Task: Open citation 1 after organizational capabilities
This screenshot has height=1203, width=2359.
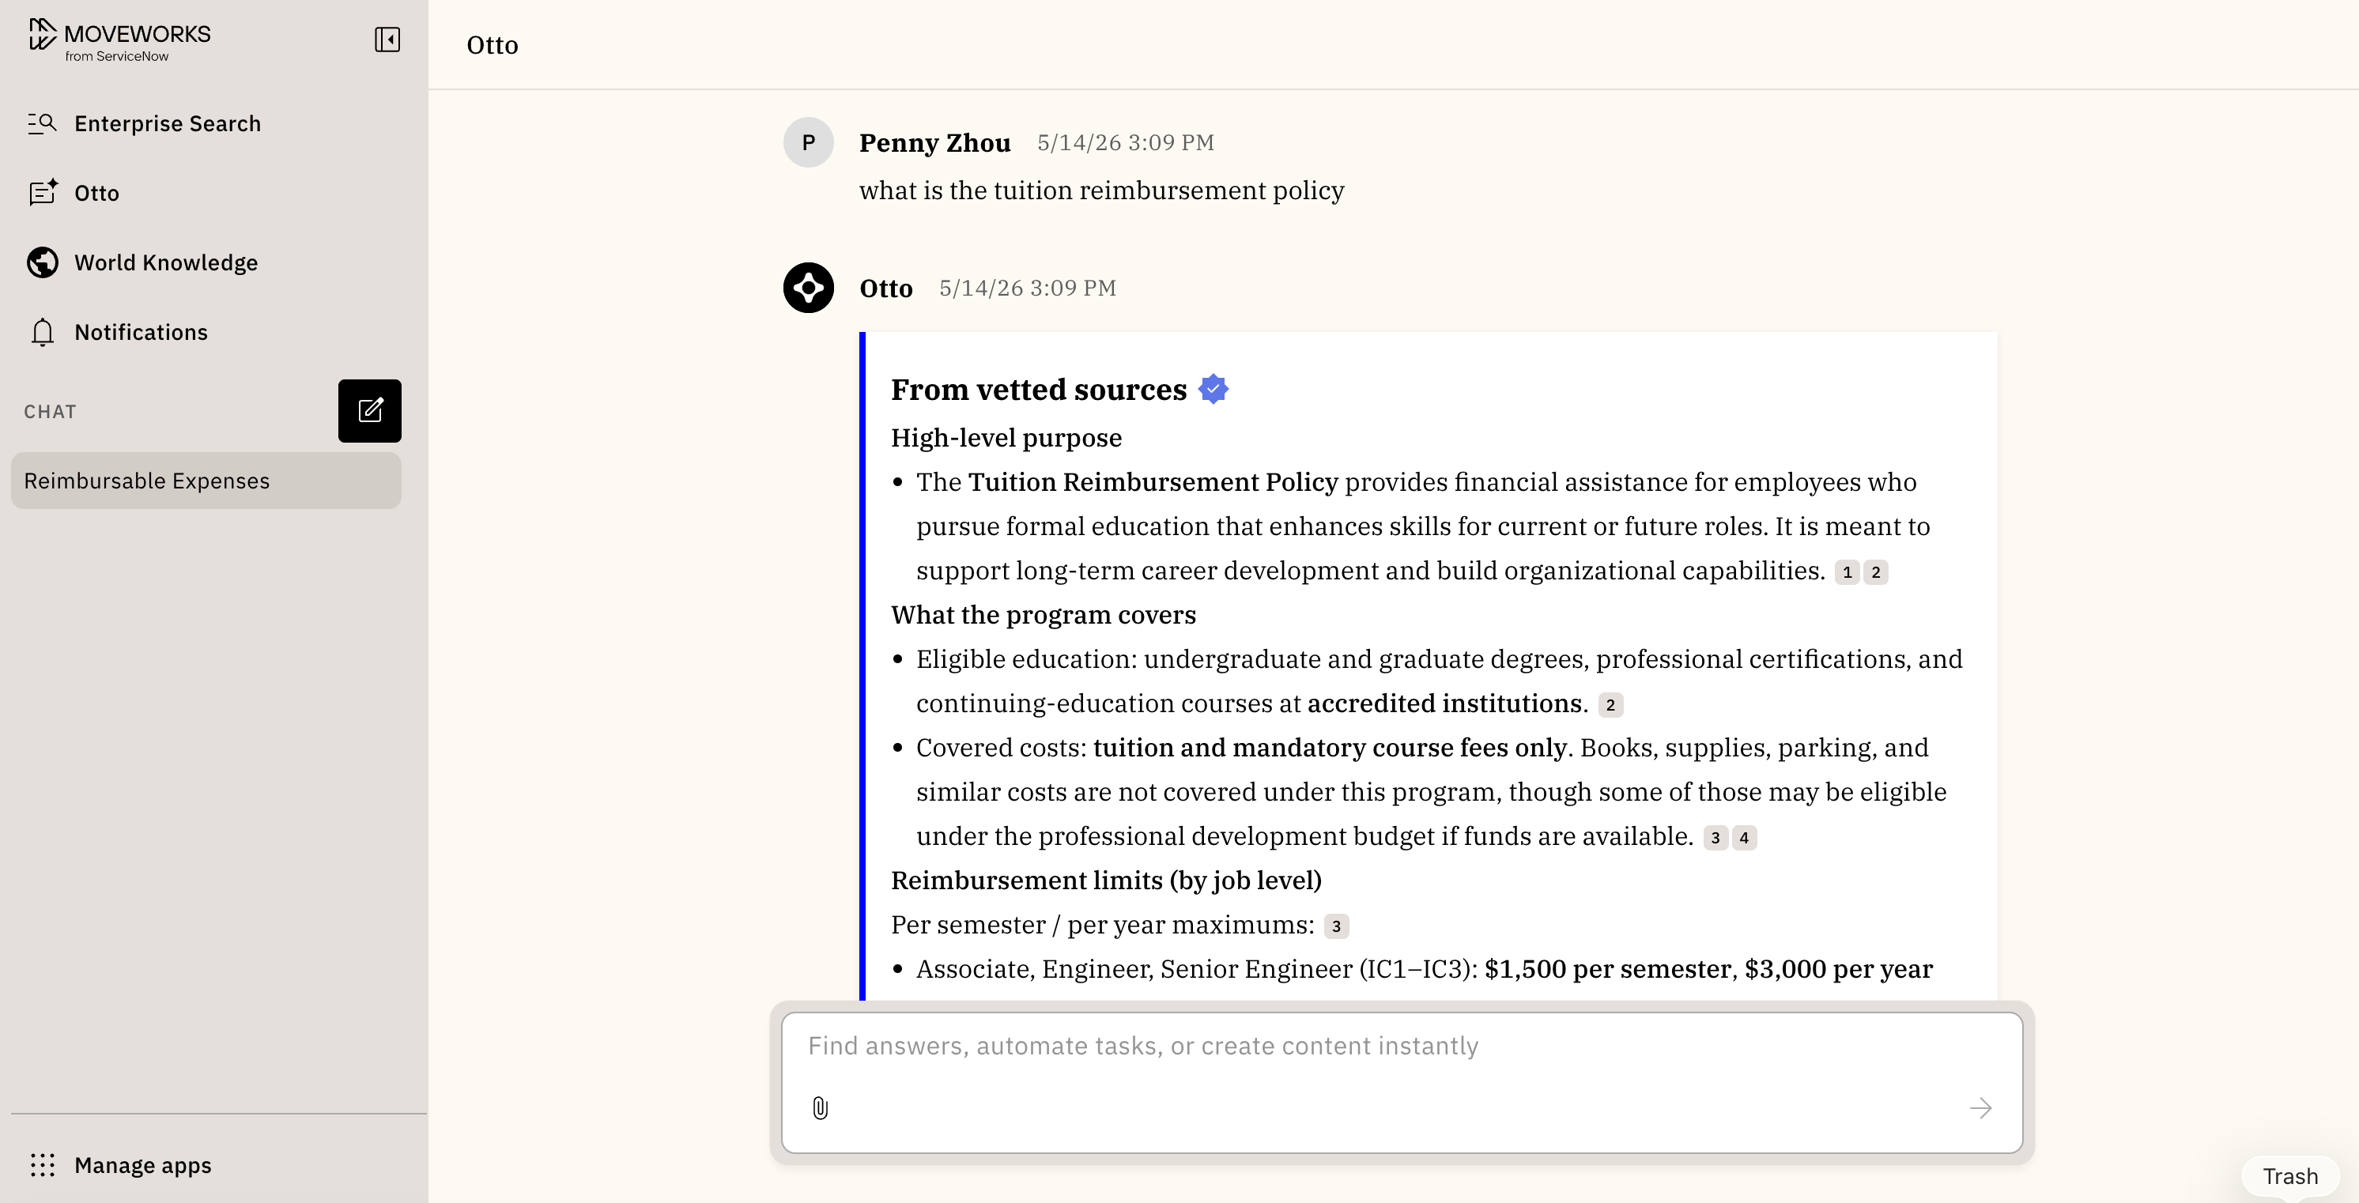Action: (x=1847, y=572)
